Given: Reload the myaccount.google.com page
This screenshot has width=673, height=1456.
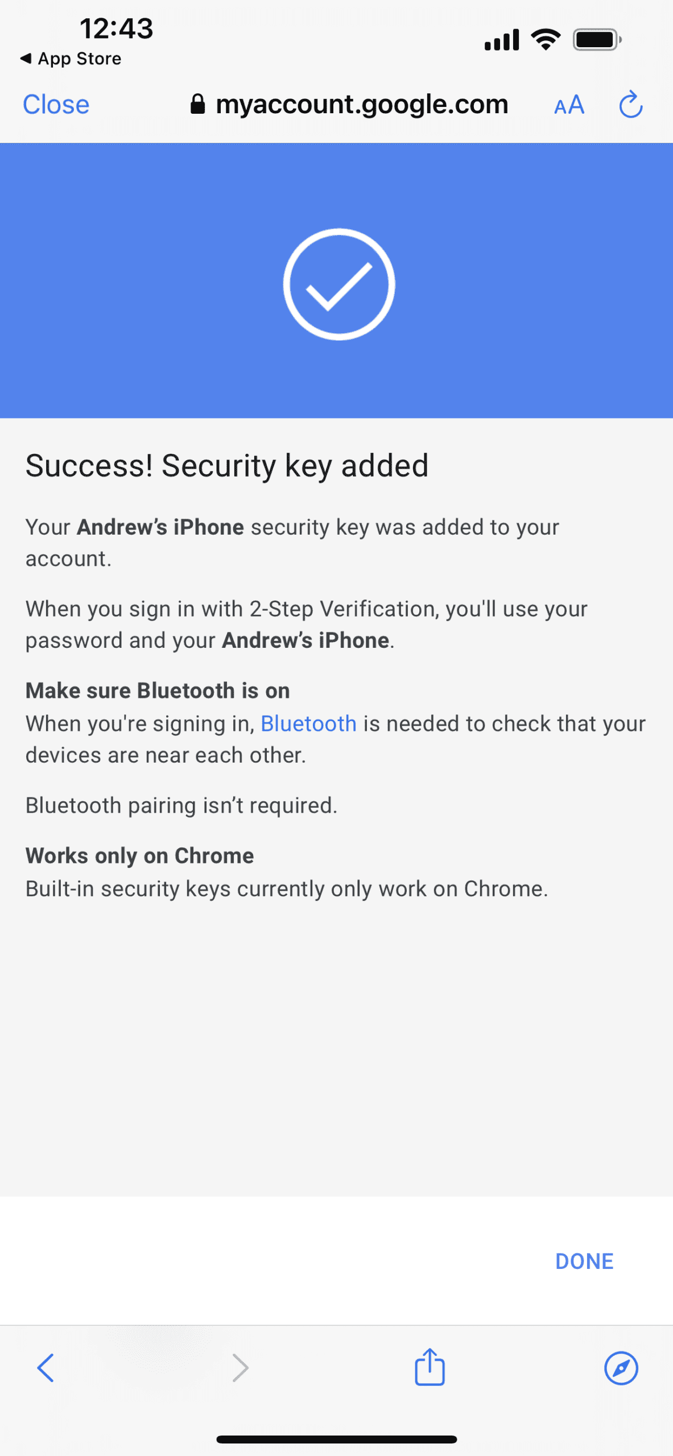Looking at the screenshot, I should pos(629,105).
